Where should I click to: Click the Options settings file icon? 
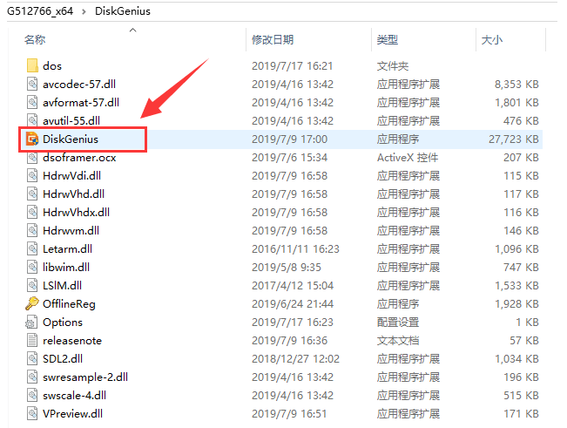(x=33, y=322)
